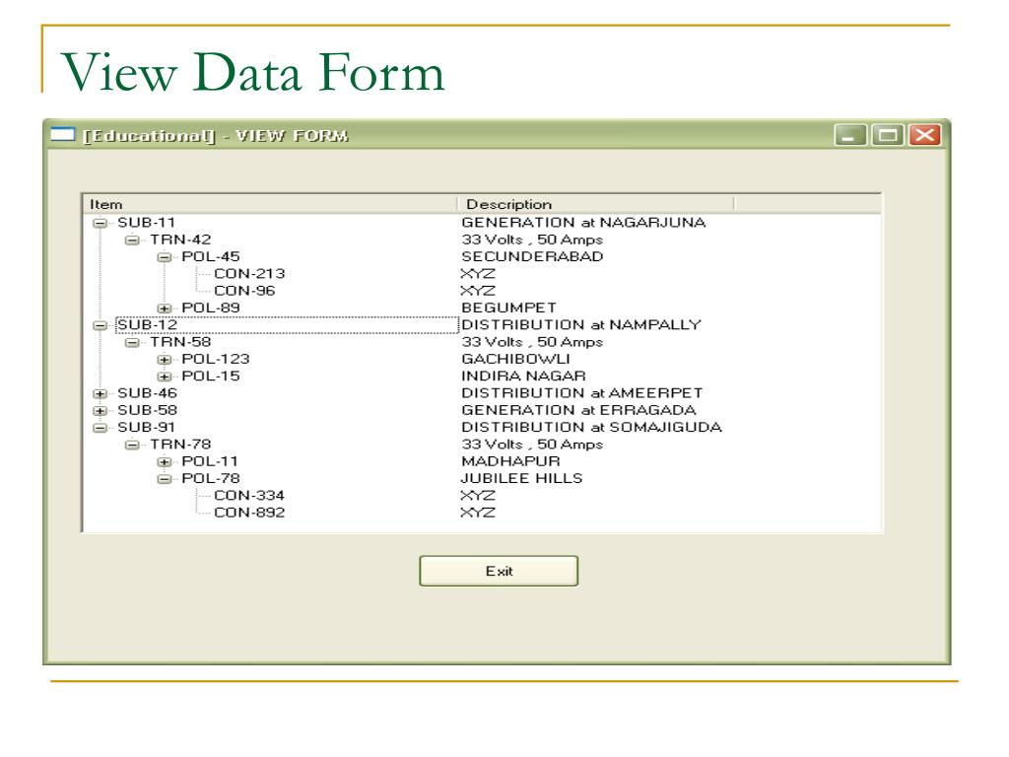Select the TRN-42 tree item

(x=180, y=240)
